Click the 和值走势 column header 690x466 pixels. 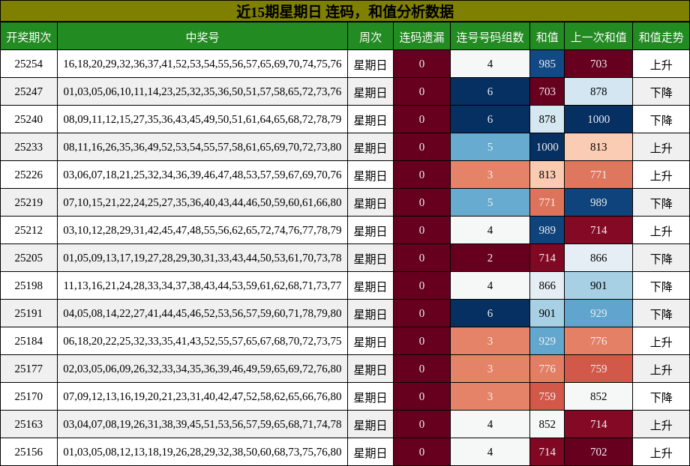point(661,37)
